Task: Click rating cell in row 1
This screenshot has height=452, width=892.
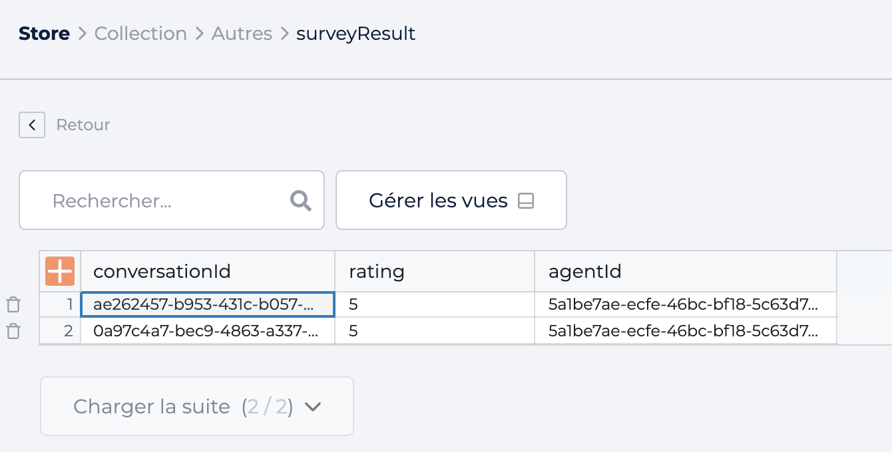Action: tap(435, 305)
